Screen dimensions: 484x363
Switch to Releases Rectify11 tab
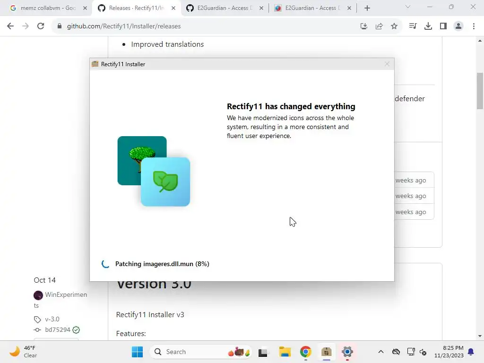pos(136,8)
